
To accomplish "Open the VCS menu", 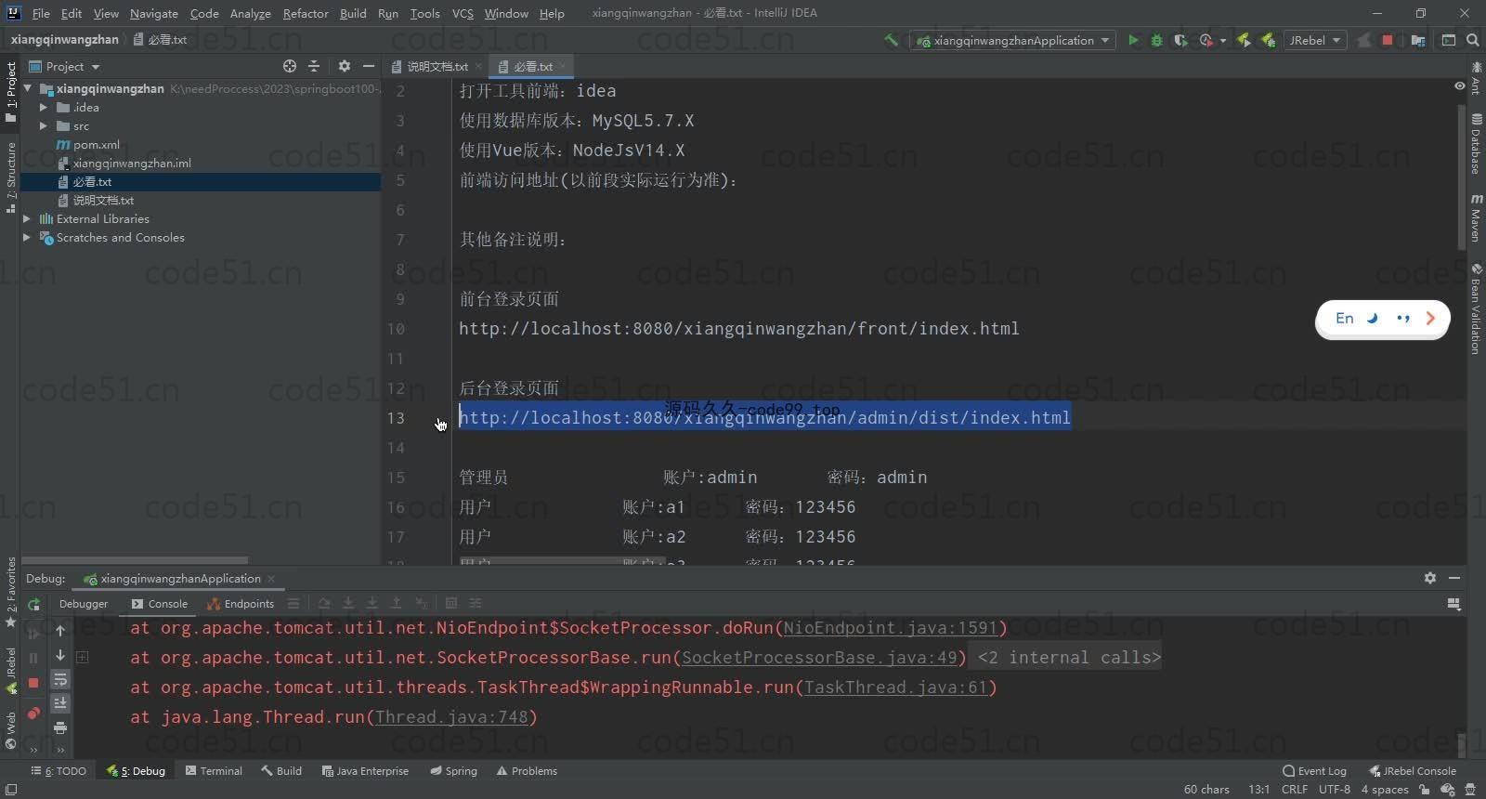I will point(463,13).
